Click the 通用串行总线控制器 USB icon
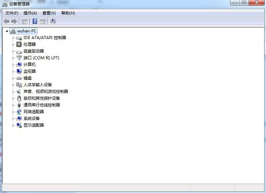This screenshot has height=193, width=266. [x=19, y=105]
